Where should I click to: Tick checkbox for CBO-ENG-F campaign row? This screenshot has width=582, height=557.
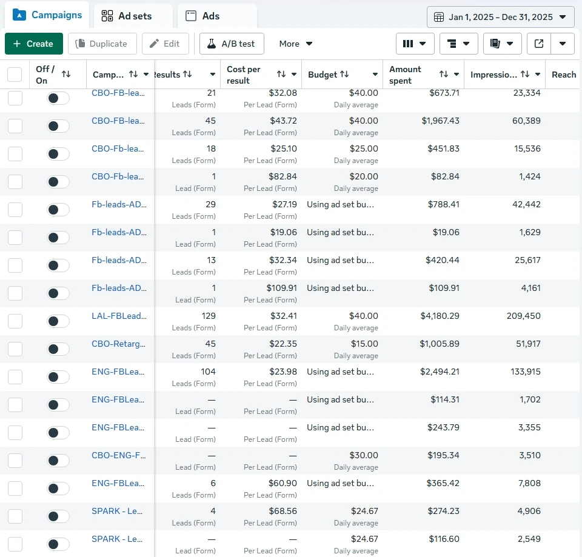(x=15, y=461)
